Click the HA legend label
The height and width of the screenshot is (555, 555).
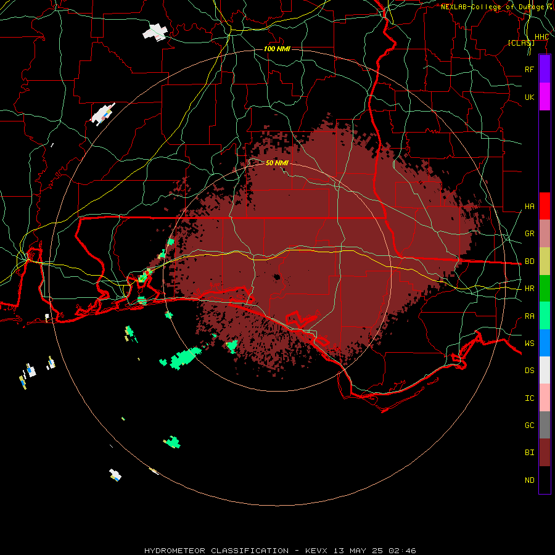529,206
